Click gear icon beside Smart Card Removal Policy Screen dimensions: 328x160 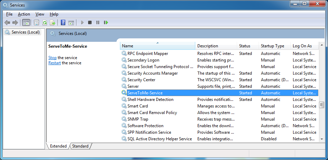(124, 113)
